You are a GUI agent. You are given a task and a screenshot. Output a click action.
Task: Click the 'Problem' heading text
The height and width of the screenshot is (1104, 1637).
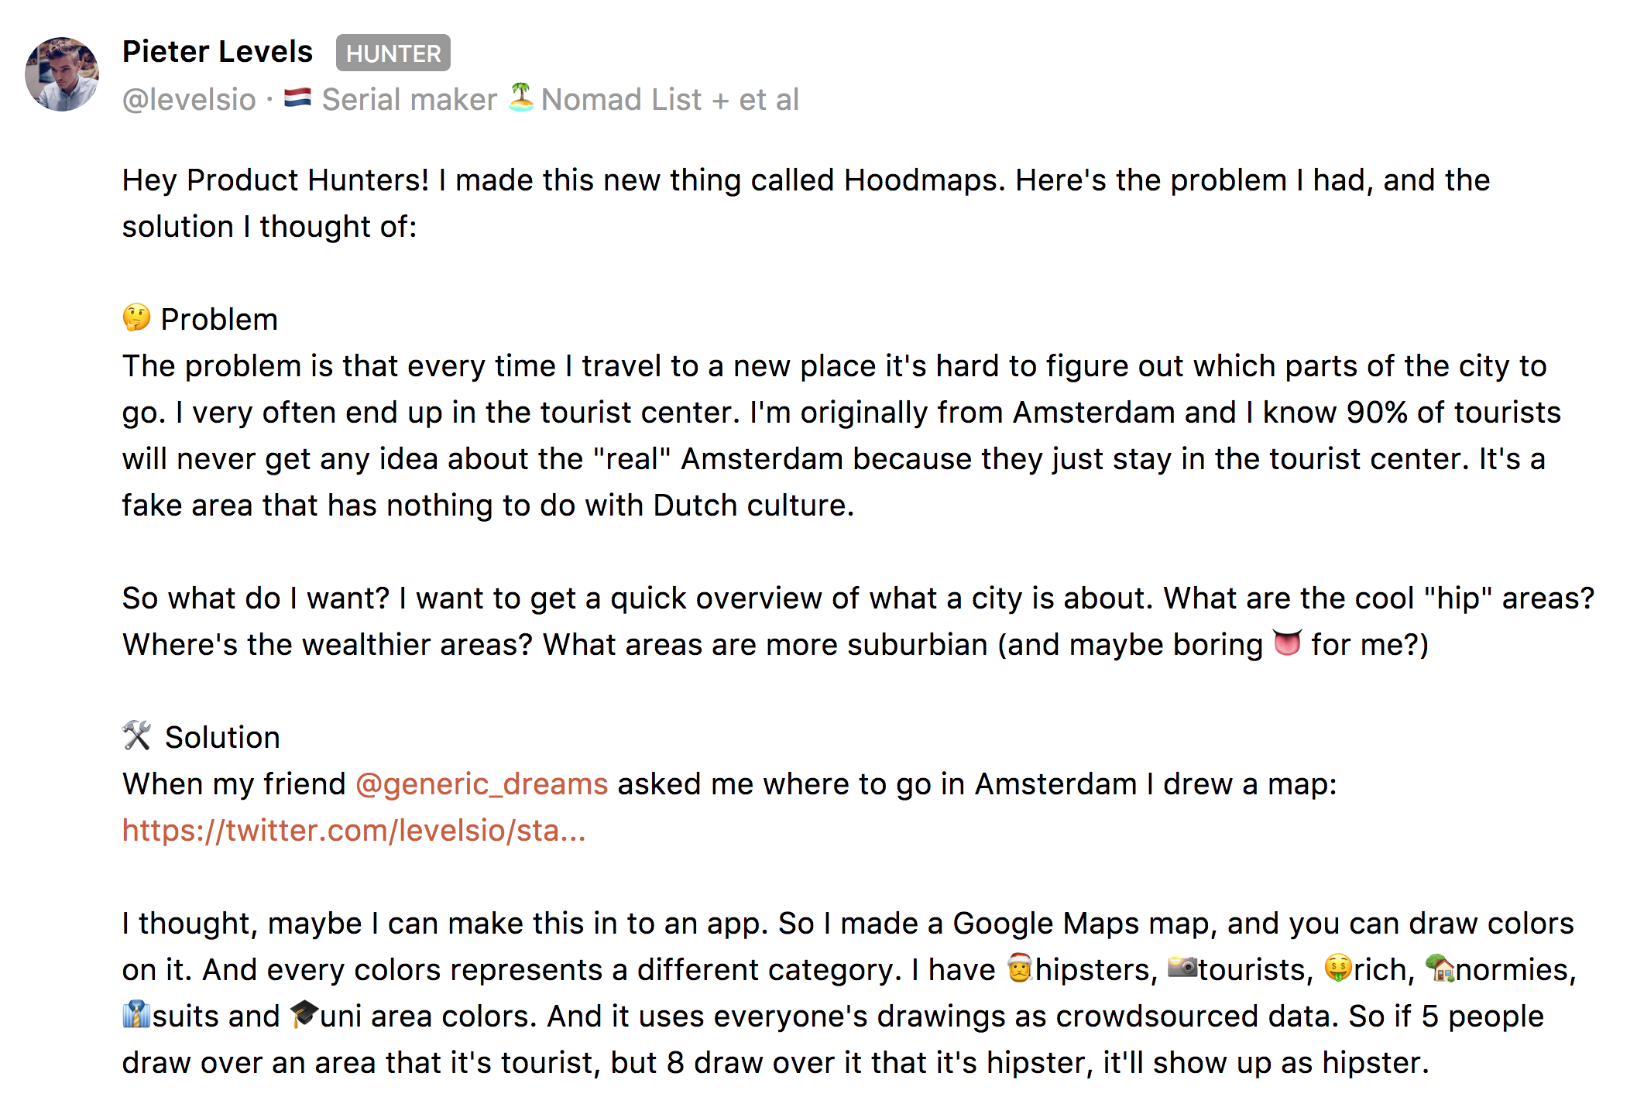(x=219, y=320)
